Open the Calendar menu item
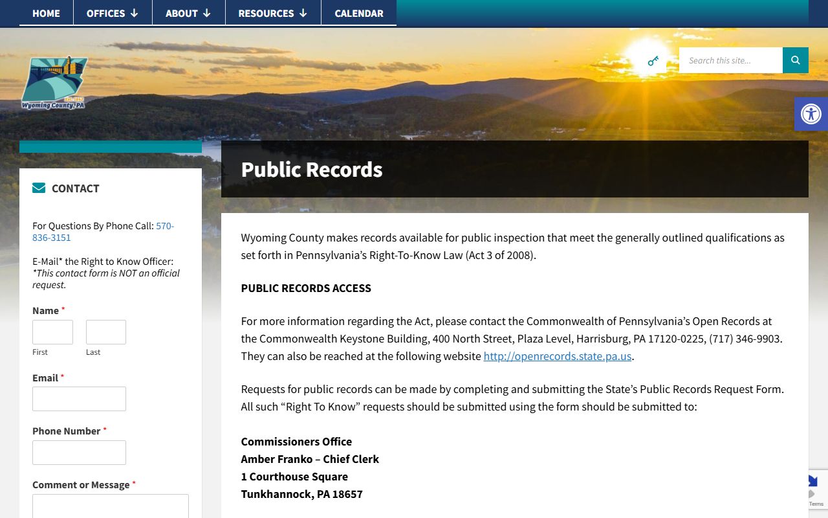 coord(359,13)
